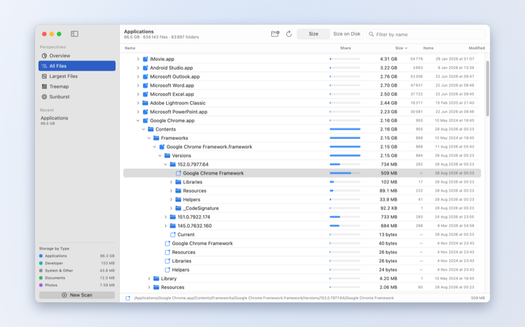Click the file path text in bottom bar
Viewport: 525px width, 327px height.
click(264, 298)
